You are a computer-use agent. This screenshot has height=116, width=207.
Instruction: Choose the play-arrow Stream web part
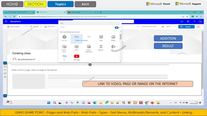coord(113,47)
